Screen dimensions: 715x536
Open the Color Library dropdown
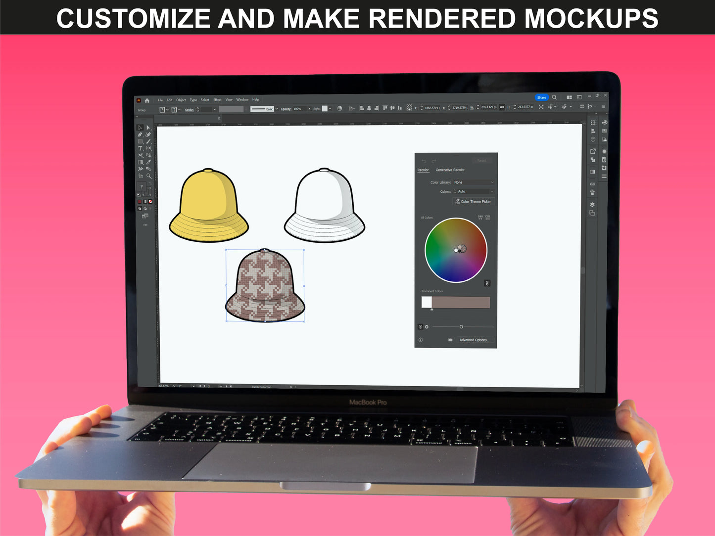pyautogui.click(x=474, y=182)
